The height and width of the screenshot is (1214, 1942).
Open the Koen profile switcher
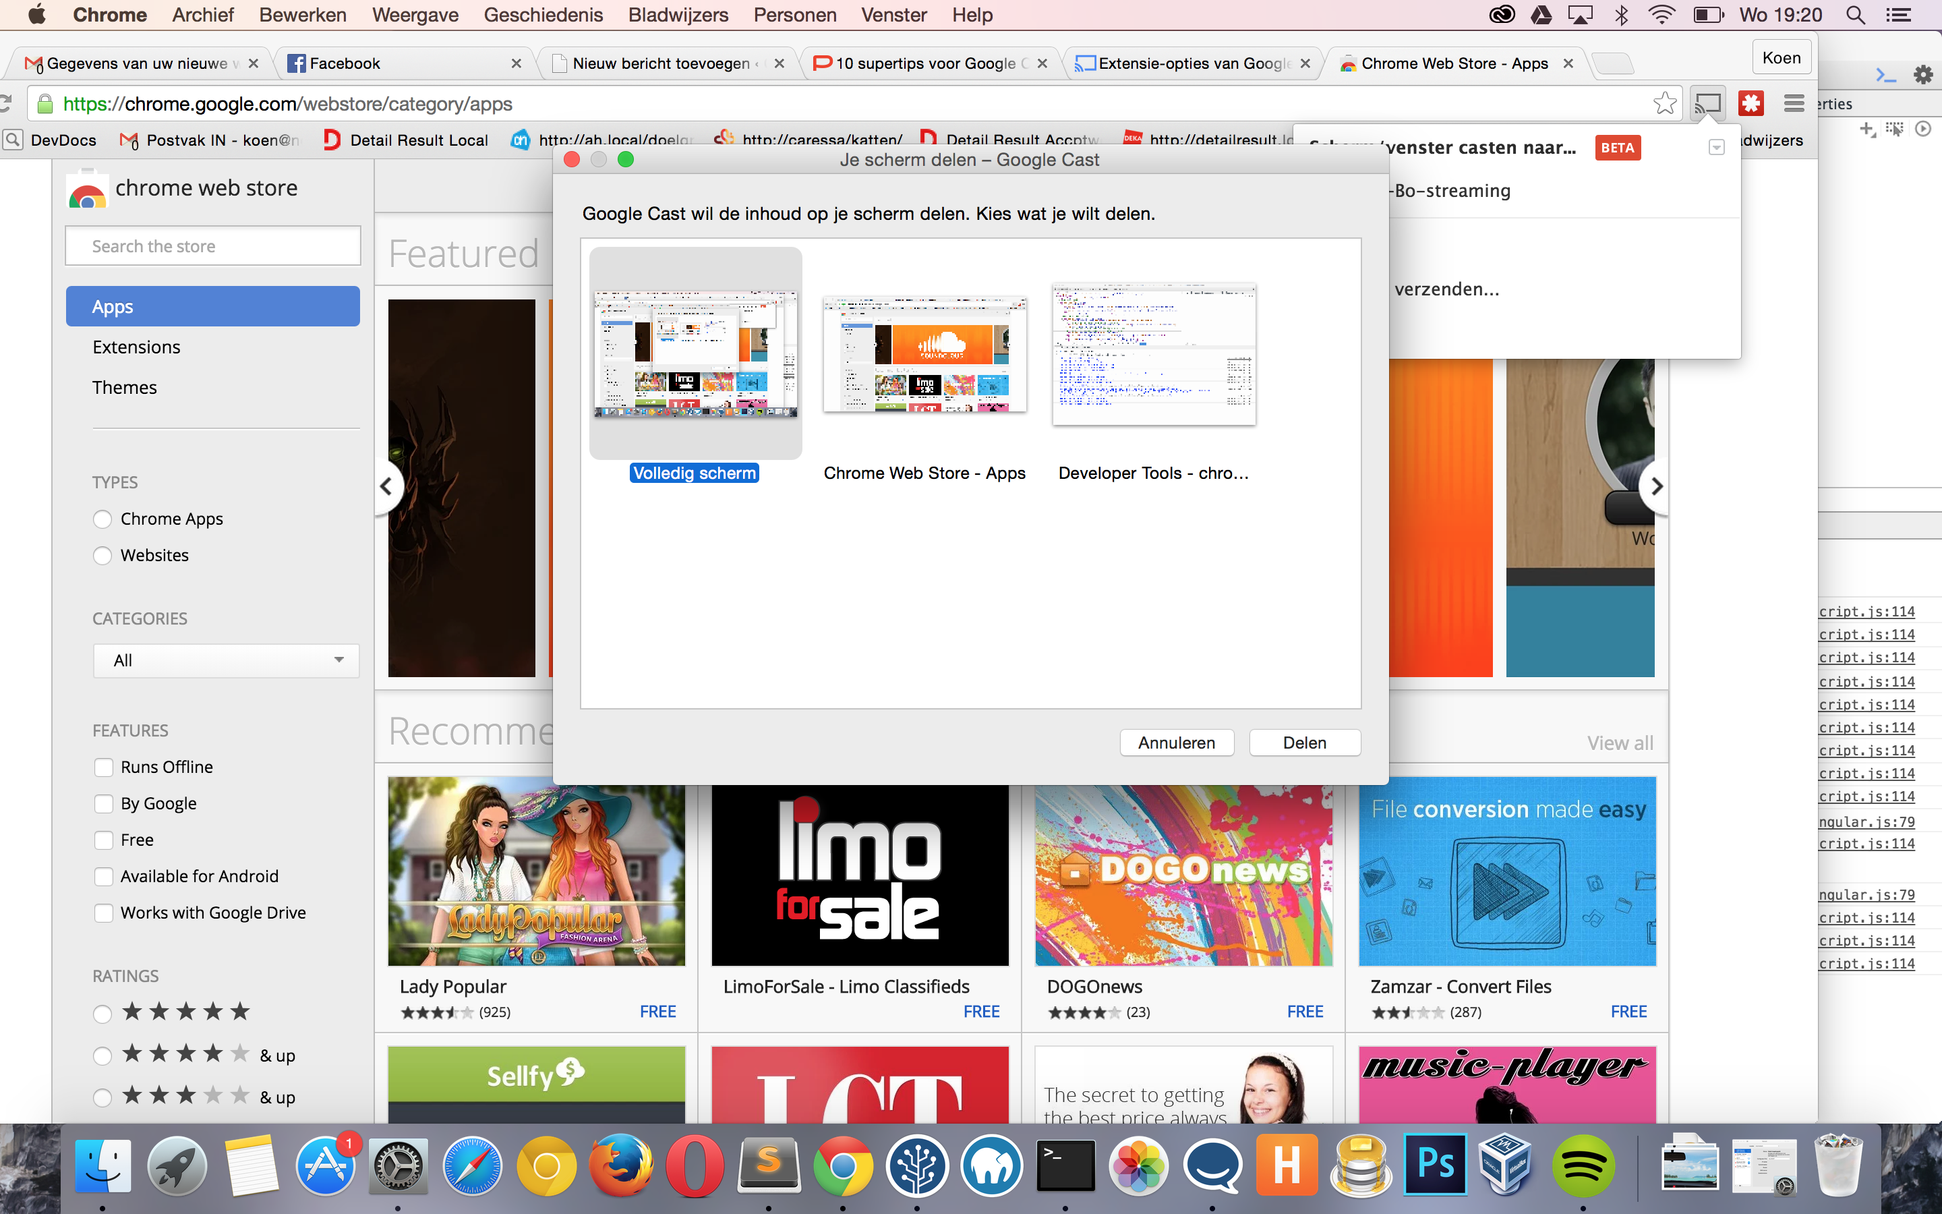1782,58
